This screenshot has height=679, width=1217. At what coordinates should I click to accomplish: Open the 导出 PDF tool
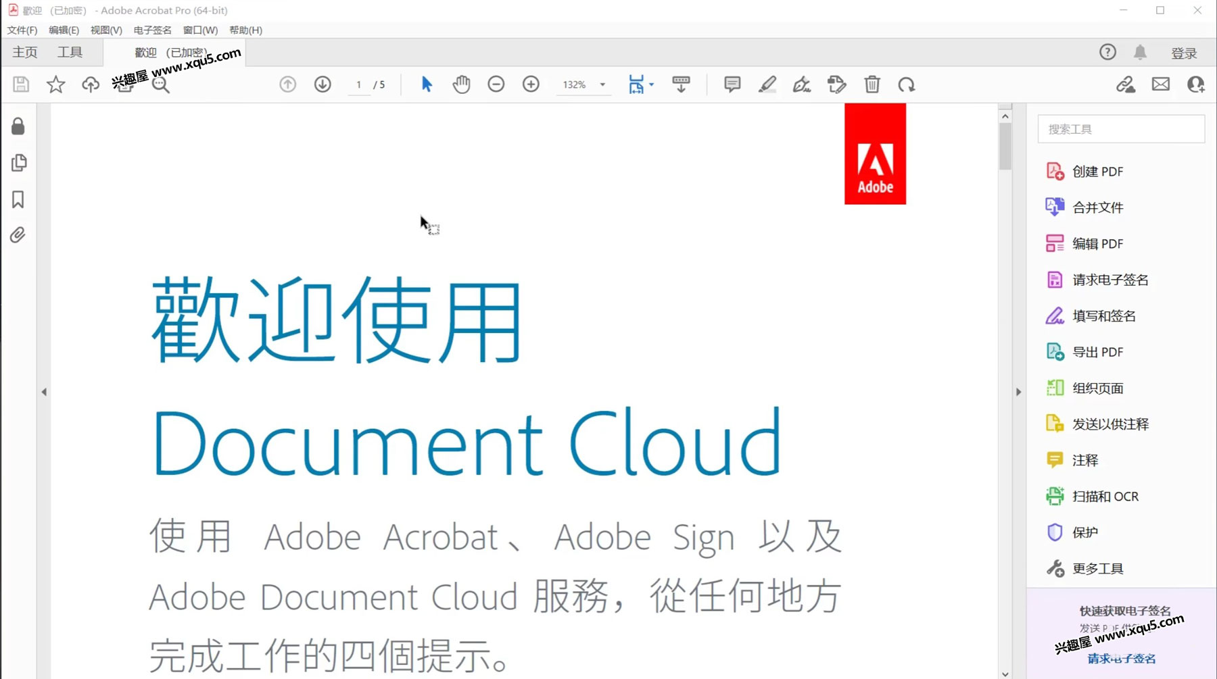[x=1084, y=352]
